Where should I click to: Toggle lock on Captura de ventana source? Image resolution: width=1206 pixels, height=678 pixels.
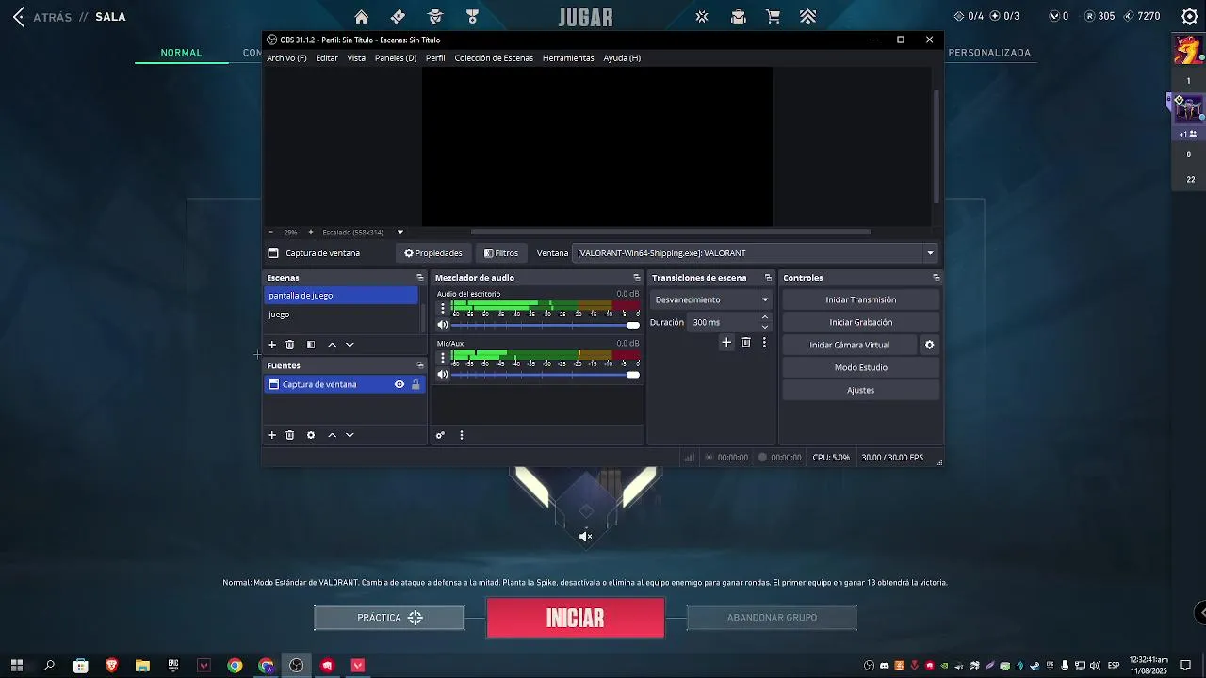(x=416, y=384)
